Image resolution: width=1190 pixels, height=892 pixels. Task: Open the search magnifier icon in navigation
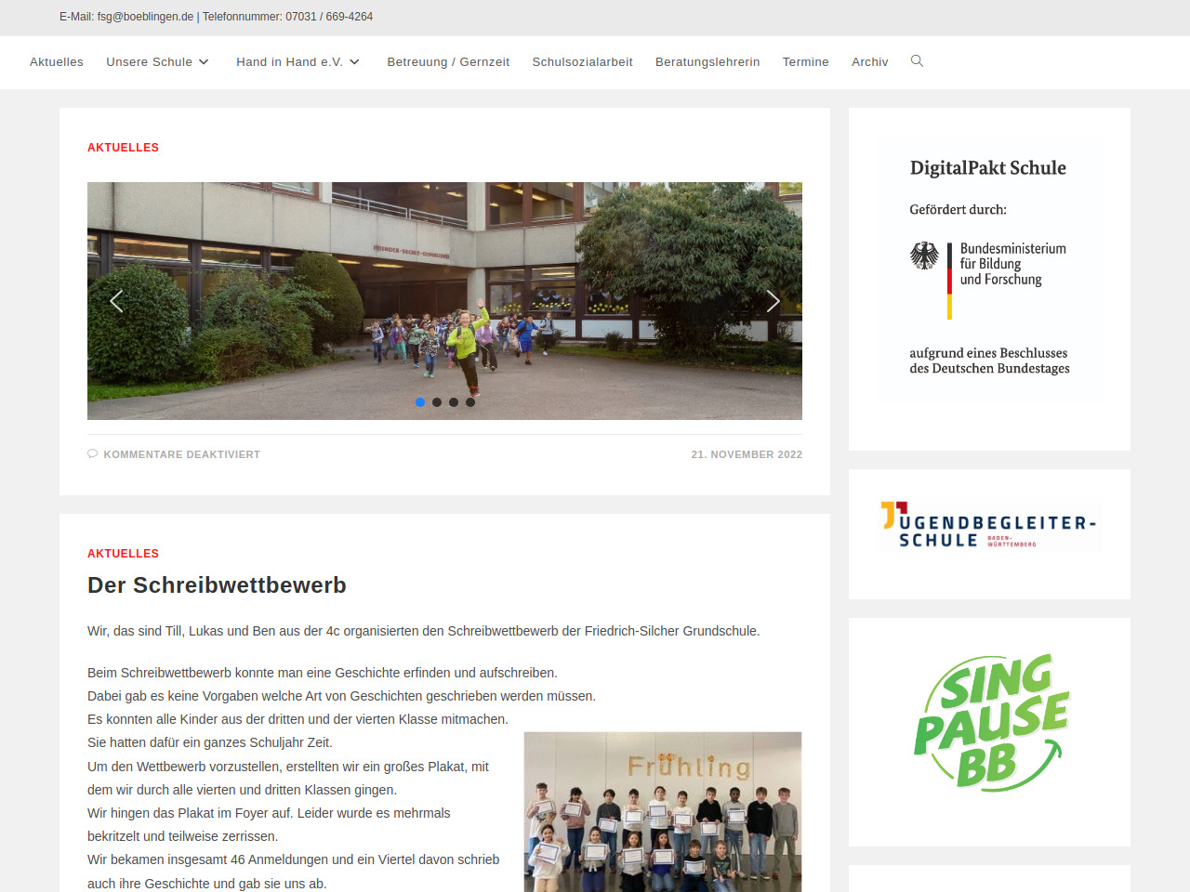pyautogui.click(x=917, y=61)
